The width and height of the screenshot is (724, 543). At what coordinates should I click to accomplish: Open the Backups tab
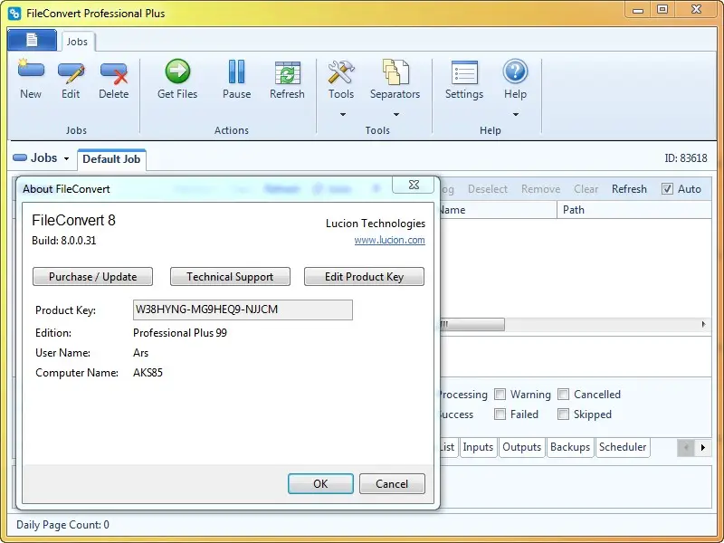[x=570, y=447]
